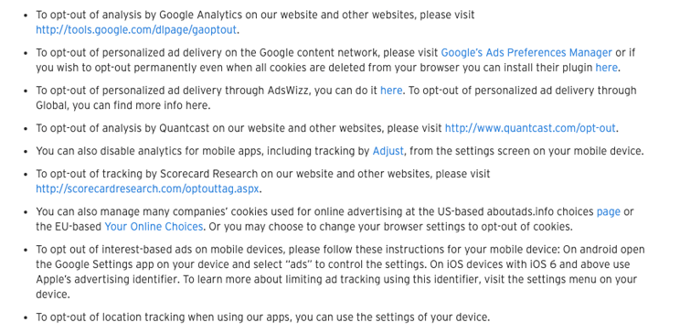Click the "here" link for Google's plugin
Viewport: 680px width, 333px height.
(x=606, y=68)
